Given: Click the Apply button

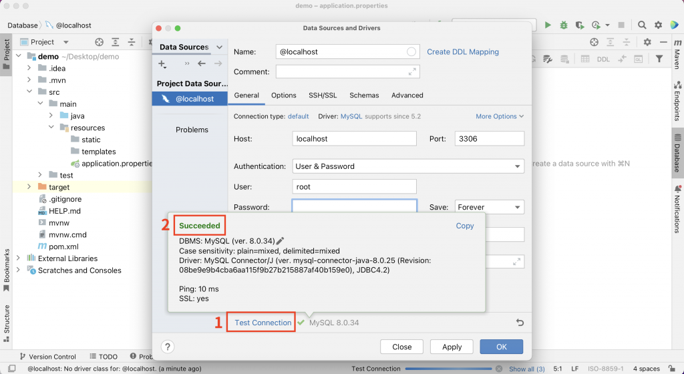Looking at the screenshot, I should [x=452, y=347].
